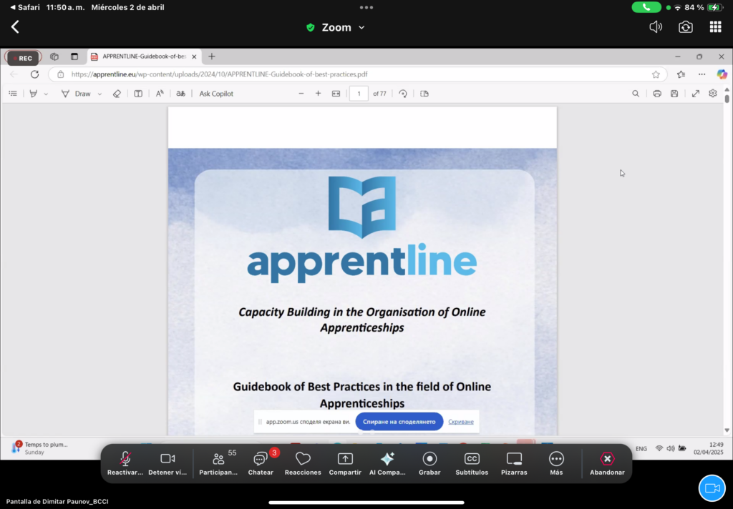Viewport: 733px width, 509px height.
Task: Open the Participantes panel
Action: [x=218, y=463]
